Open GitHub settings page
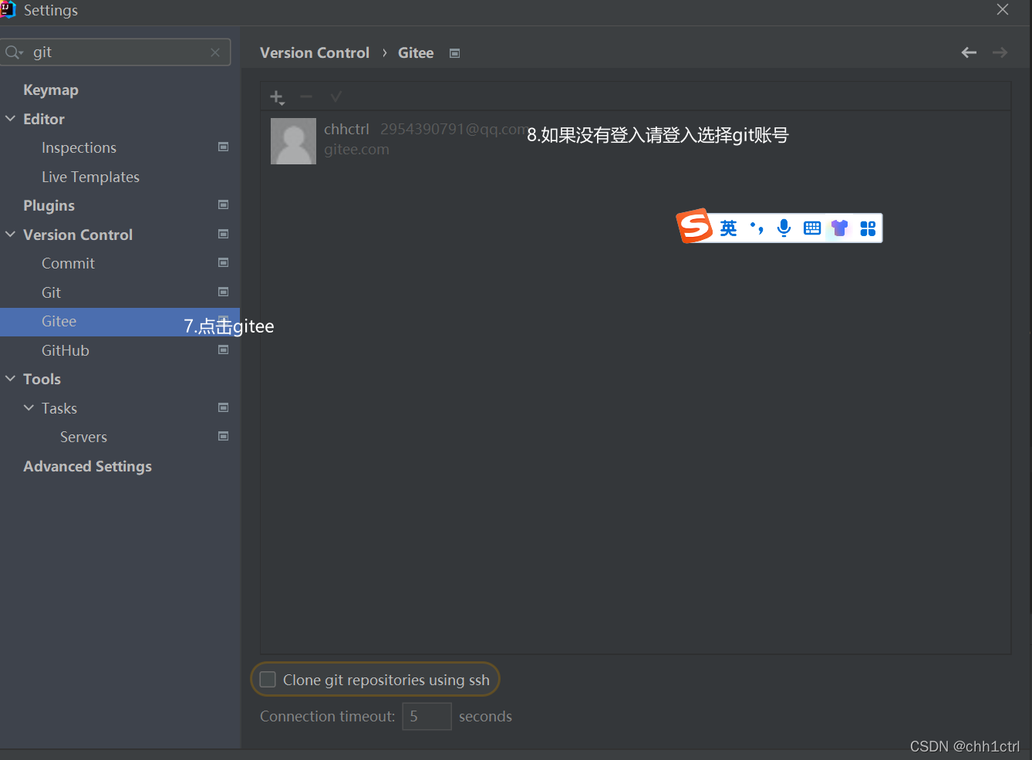This screenshot has width=1032, height=760. [66, 350]
